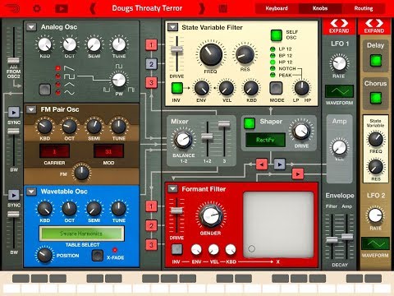Click the Analog Osc PW knob

(119, 80)
